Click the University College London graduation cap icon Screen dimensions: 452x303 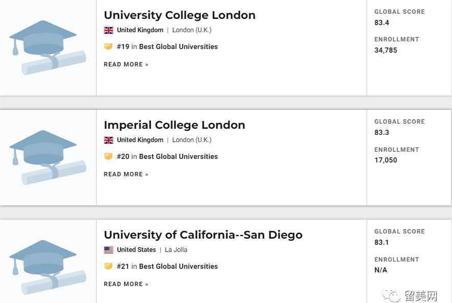(48, 48)
